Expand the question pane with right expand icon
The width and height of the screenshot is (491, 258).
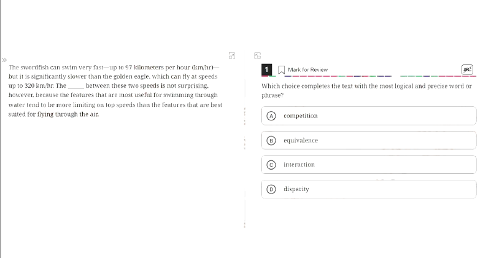coord(257,56)
